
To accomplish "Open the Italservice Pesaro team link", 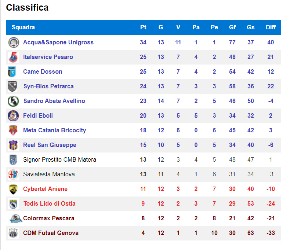I will point(48,57).
